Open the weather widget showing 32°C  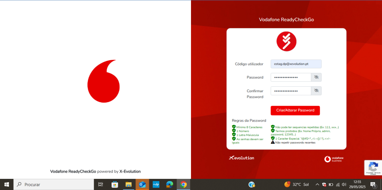pos(297,184)
